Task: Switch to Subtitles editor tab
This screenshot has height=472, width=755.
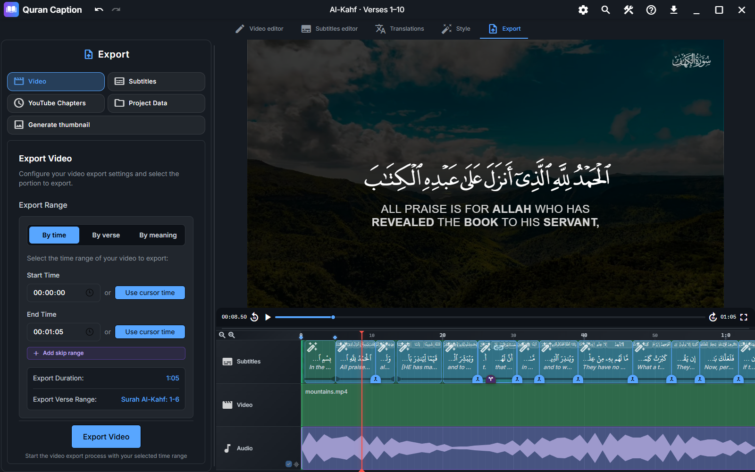Action: (x=330, y=29)
